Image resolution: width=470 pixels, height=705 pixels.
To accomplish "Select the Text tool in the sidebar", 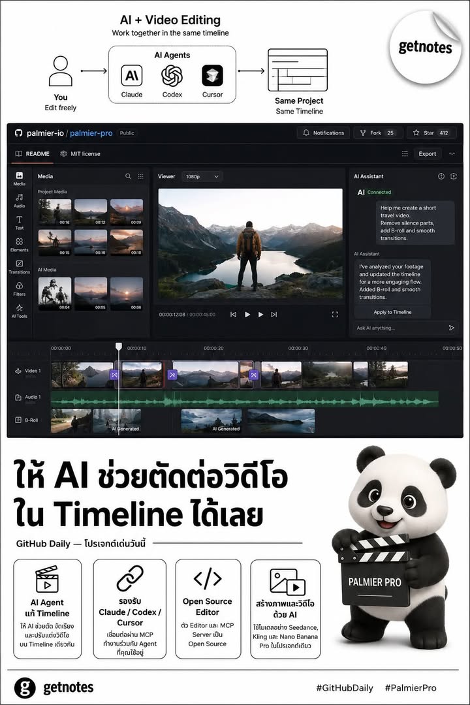I will (x=20, y=222).
